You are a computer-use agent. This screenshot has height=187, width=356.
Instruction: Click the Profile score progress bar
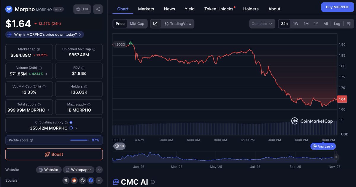coord(79,140)
